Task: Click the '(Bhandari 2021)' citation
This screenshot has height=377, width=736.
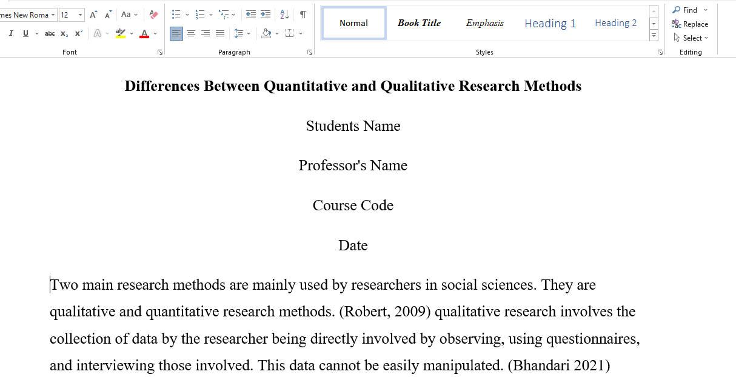Action: click(558, 365)
